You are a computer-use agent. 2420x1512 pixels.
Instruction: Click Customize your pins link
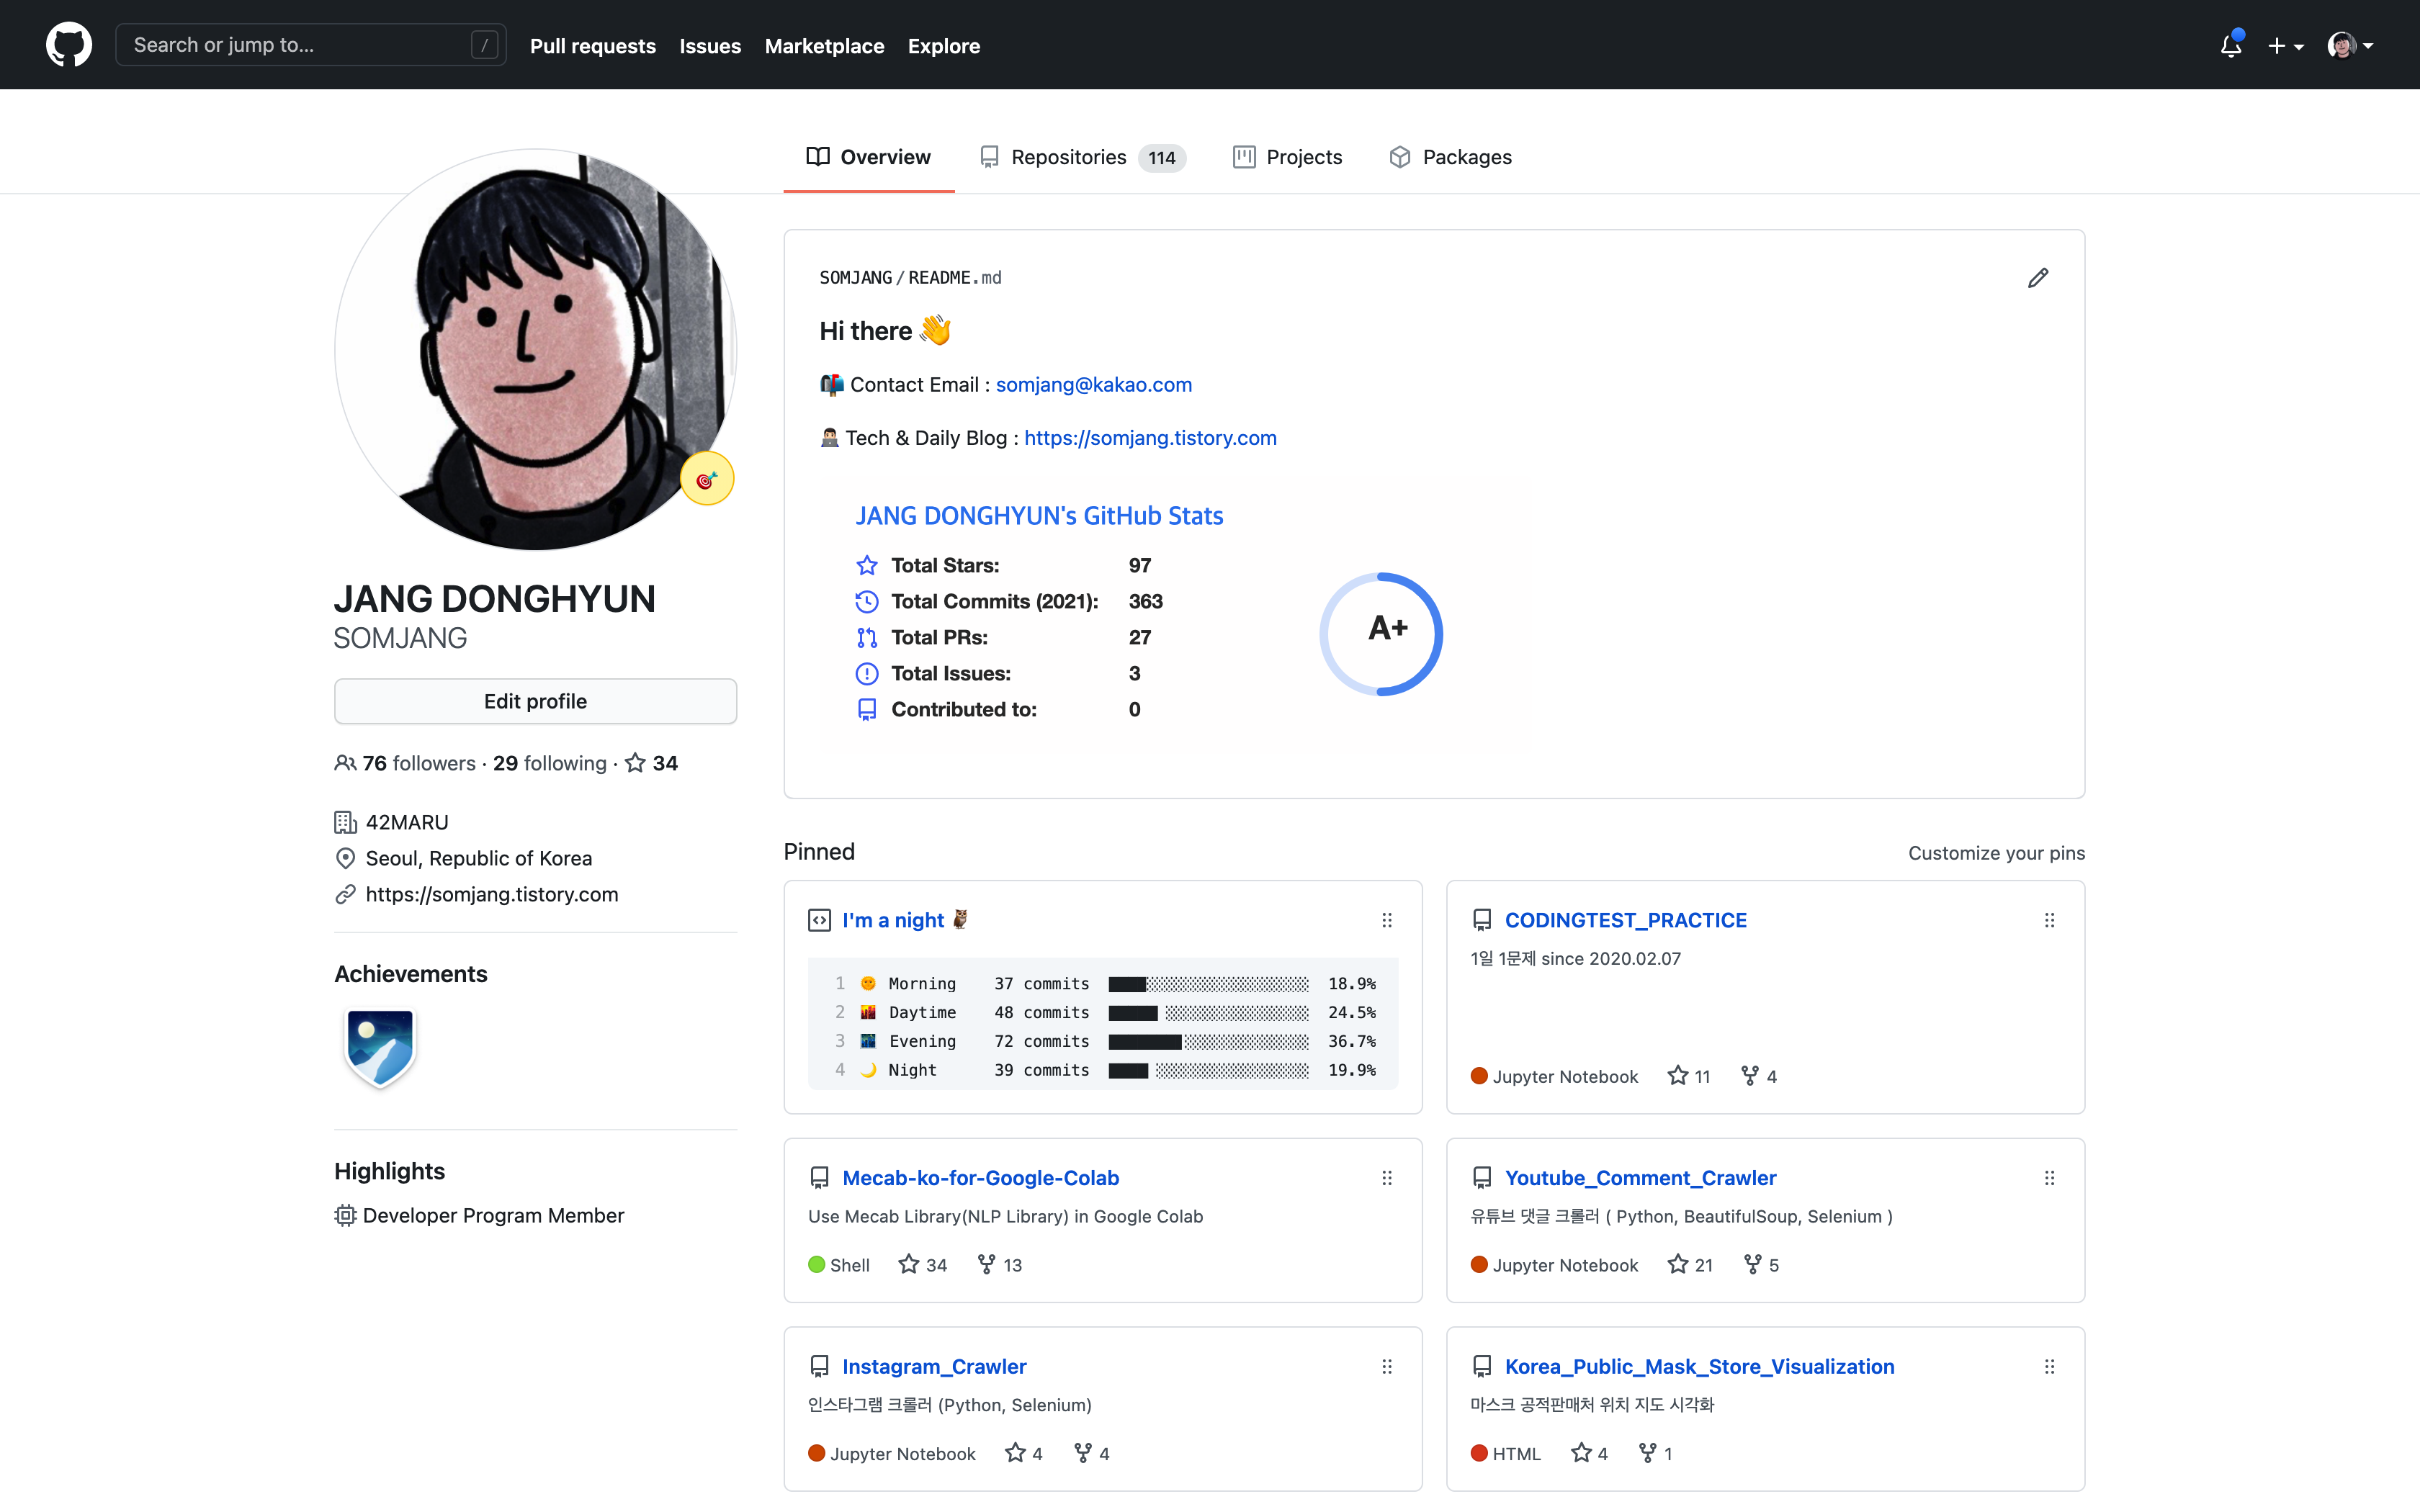tap(1995, 853)
